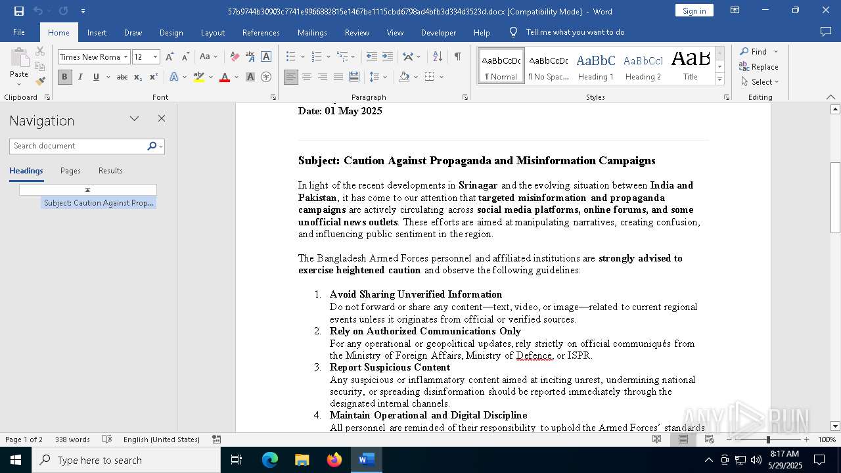Open the font name dropdown
The height and width of the screenshot is (473, 841).
pos(125,57)
